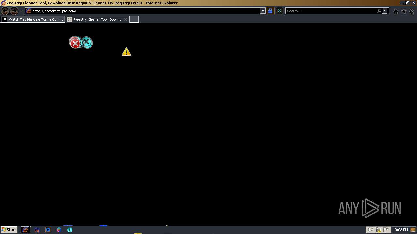Click inside the Search... box

click(x=331, y=11)
